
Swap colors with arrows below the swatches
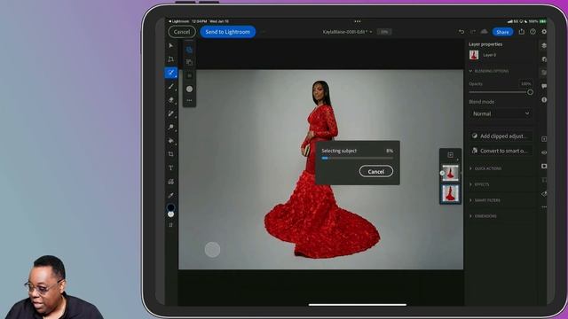[171, 225]
